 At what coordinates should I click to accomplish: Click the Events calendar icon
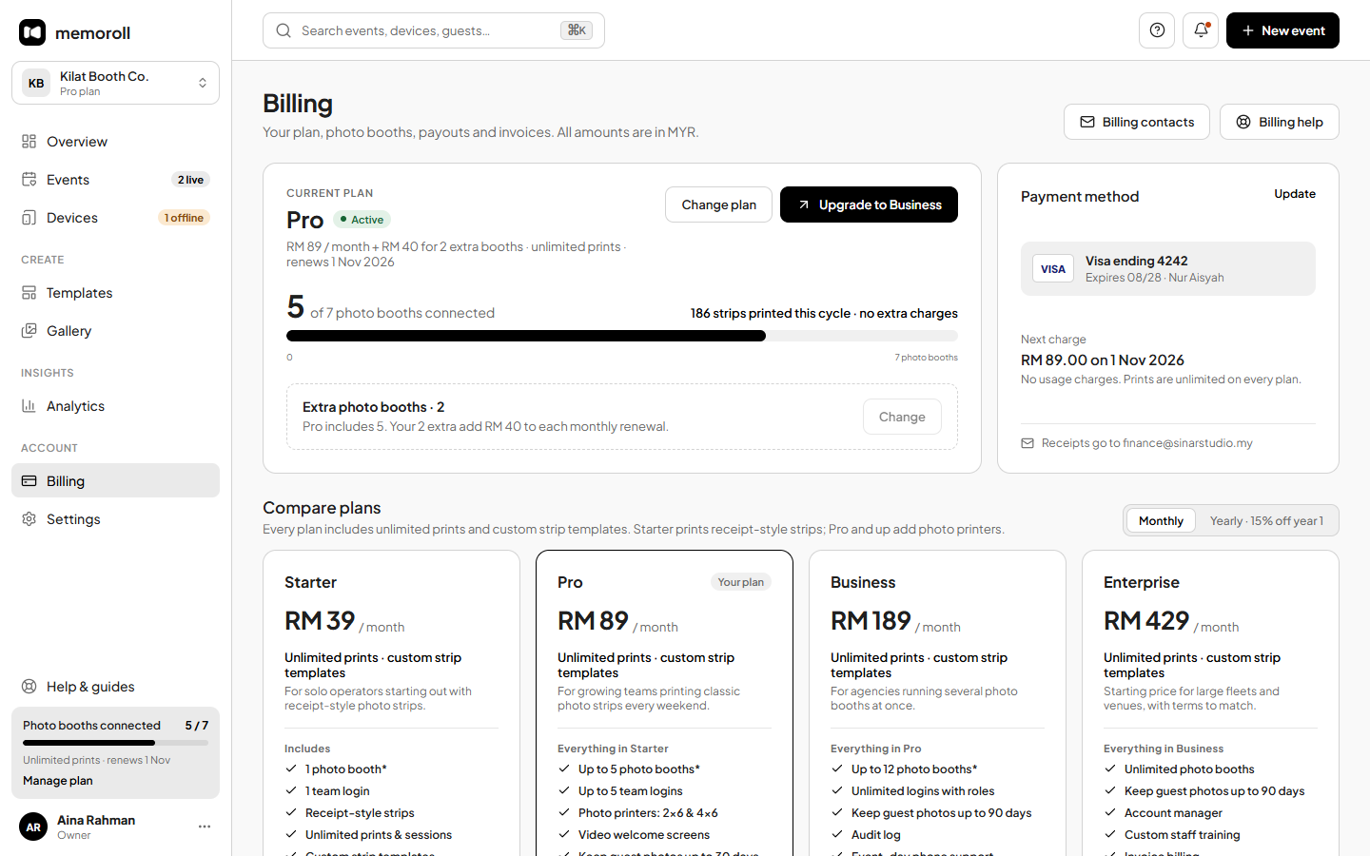point(29,180)
